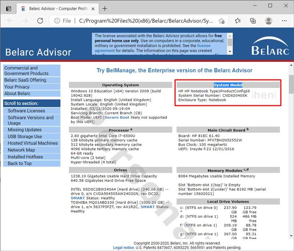The width and height of the screenshot is (294, 251).
Task: Click Back to Top link
Action: click(32, 163)
